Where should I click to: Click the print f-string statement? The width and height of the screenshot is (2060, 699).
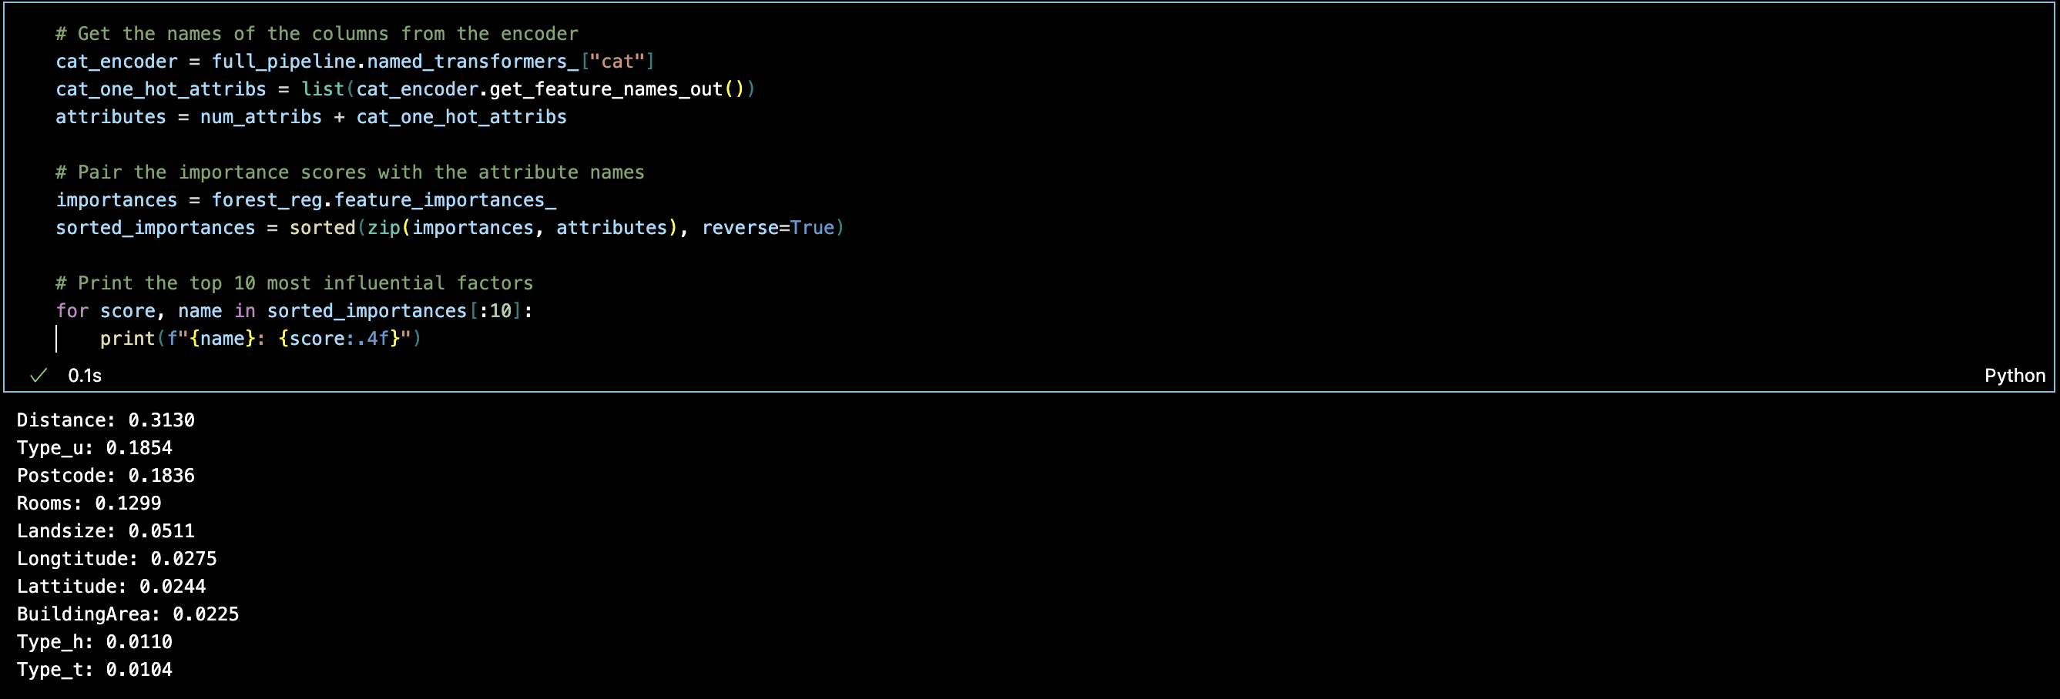pyautogui.click(x=260, y=339)
